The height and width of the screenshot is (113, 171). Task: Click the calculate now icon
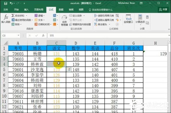tap(147, 17)
